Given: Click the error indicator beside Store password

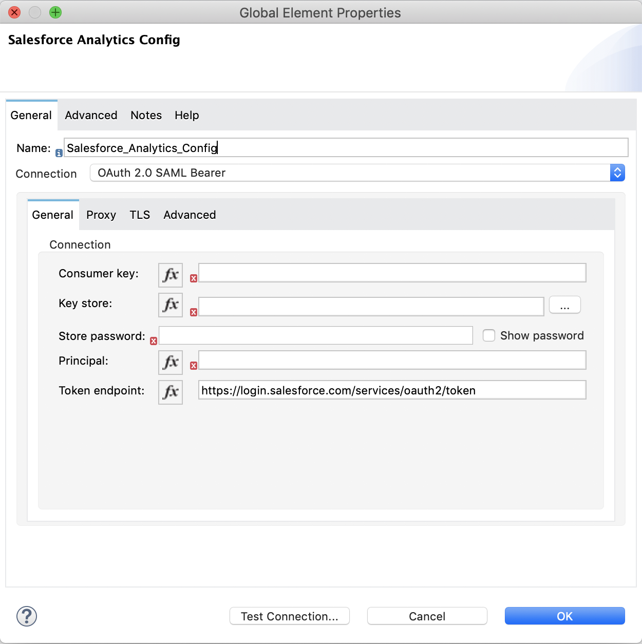Looking at the screenshot, I should coord(153,340).
